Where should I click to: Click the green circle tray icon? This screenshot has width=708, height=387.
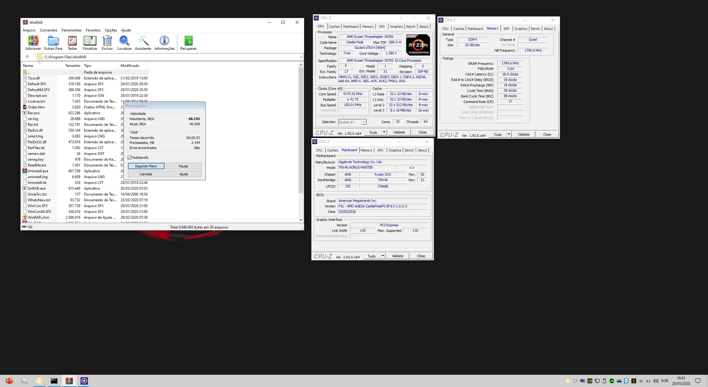point(612,381)
